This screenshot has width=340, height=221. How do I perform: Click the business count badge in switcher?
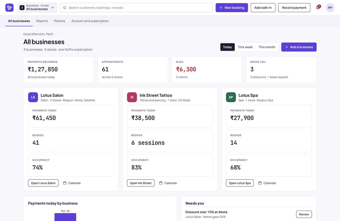(22, 8)
